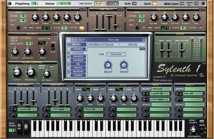The height and width of the screenshot is (139, 214).
Task: Open the Menu button in display
Action: 76,45
